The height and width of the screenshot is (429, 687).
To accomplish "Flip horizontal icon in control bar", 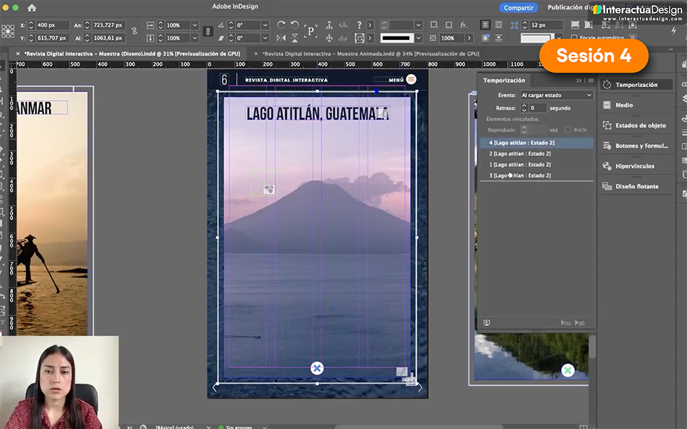I will coord(281,38).
